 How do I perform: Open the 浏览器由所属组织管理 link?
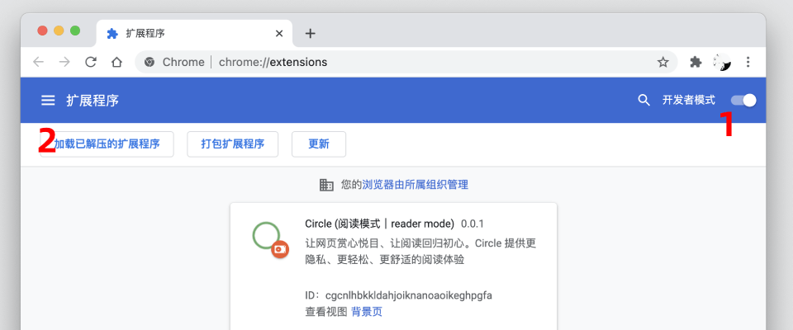pos(415,185)
